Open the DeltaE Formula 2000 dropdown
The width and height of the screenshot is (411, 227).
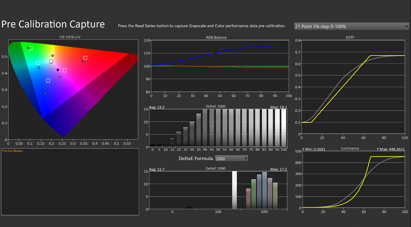[231, 158]
